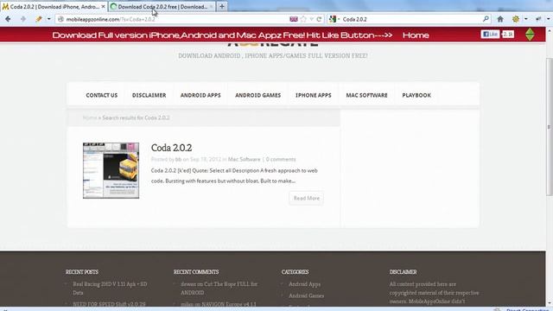Screen dimensions: 553x311
Task: Click the UK flag icon in address bar
Action: click(x=294, y=19)
